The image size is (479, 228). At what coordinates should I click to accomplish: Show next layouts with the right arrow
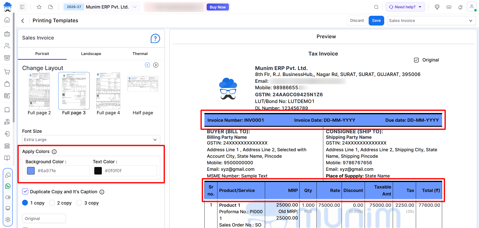click(156, 65)
